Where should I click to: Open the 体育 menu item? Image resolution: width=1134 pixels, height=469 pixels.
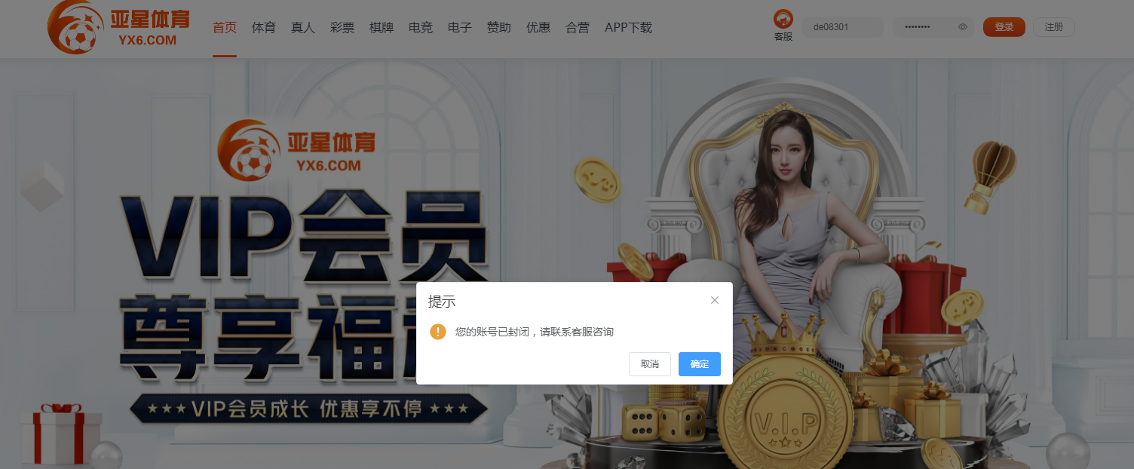(264, 28)
